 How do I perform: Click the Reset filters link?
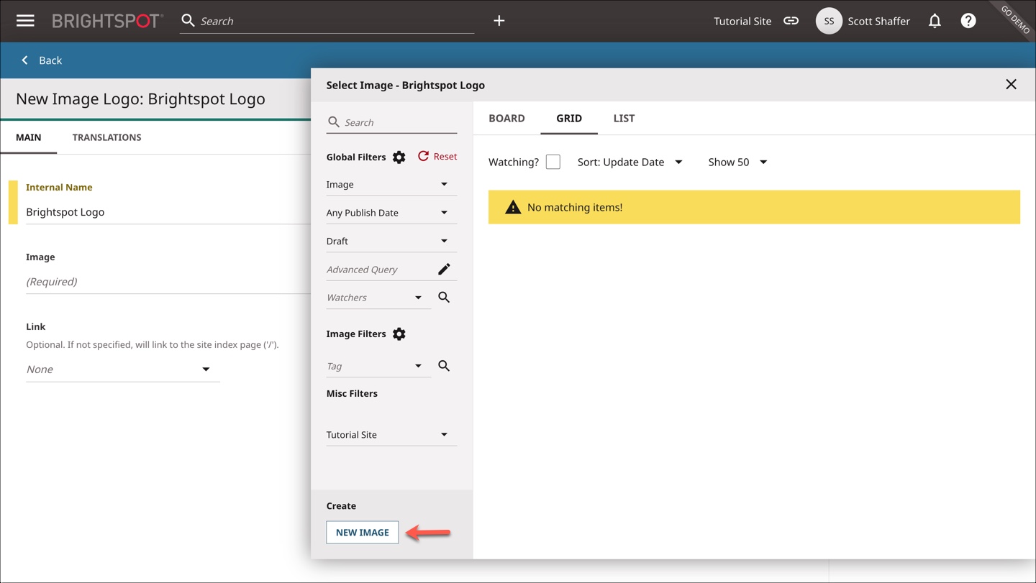tap(445, 156)
